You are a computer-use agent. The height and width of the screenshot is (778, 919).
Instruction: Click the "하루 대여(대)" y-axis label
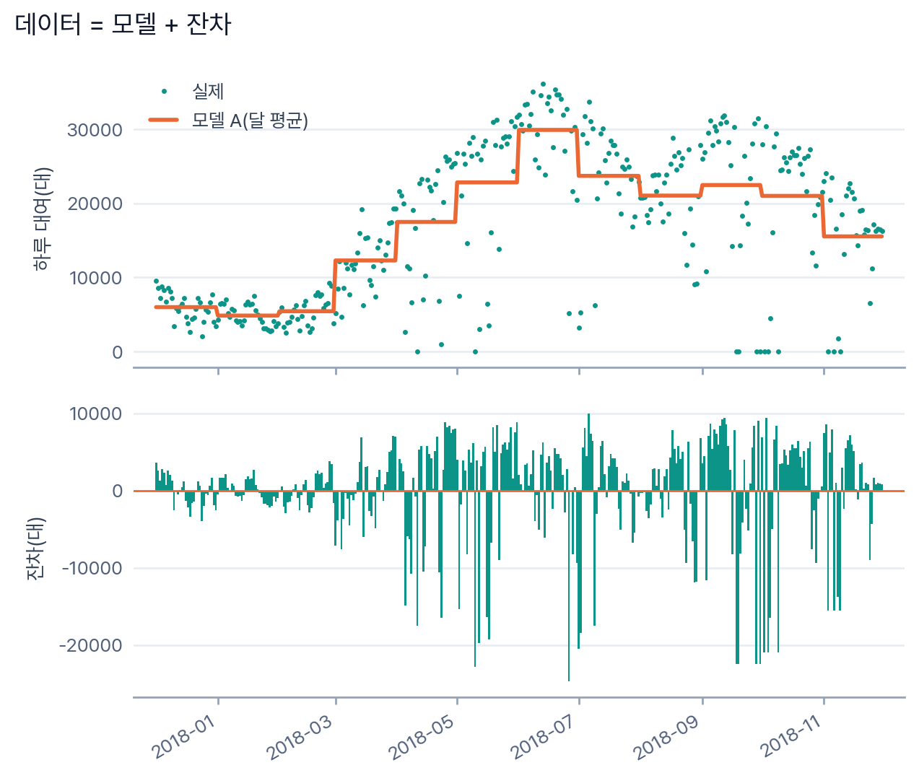43,219
